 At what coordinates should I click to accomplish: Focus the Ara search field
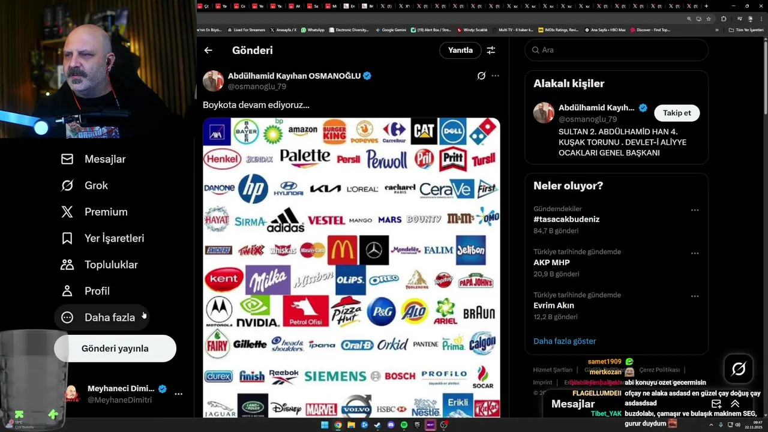point(617,50)
